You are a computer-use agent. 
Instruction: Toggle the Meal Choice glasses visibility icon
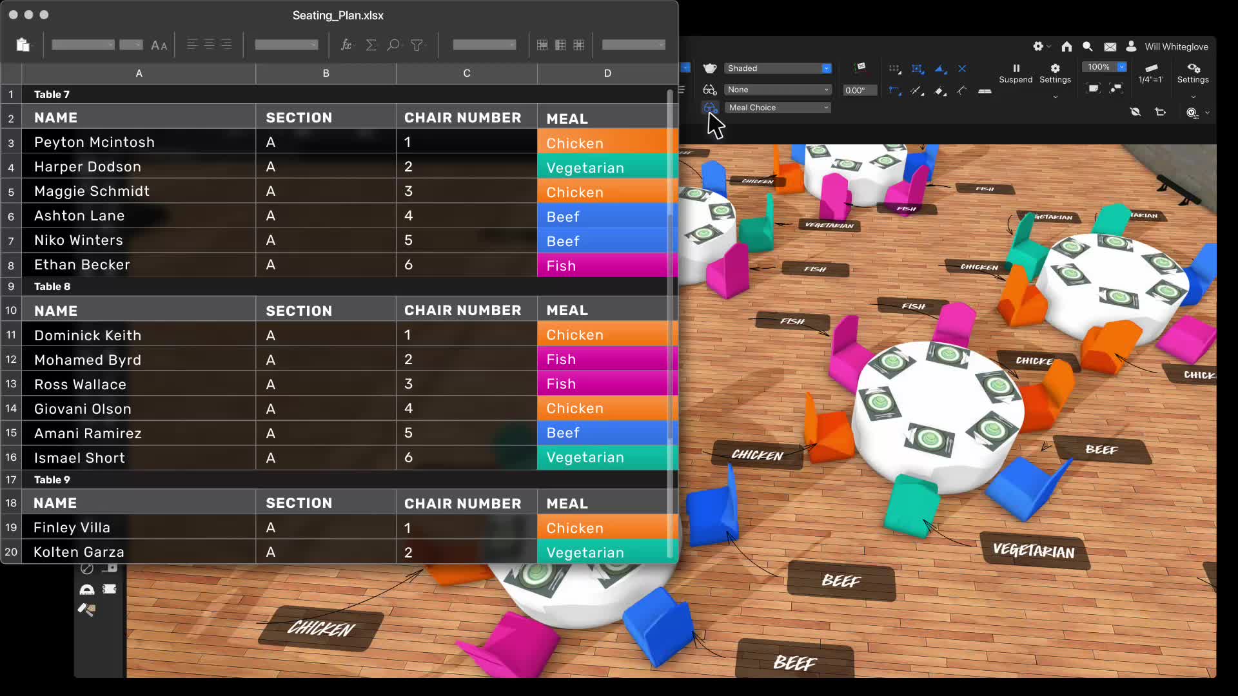pyautogui.click(x=711, y=108)
